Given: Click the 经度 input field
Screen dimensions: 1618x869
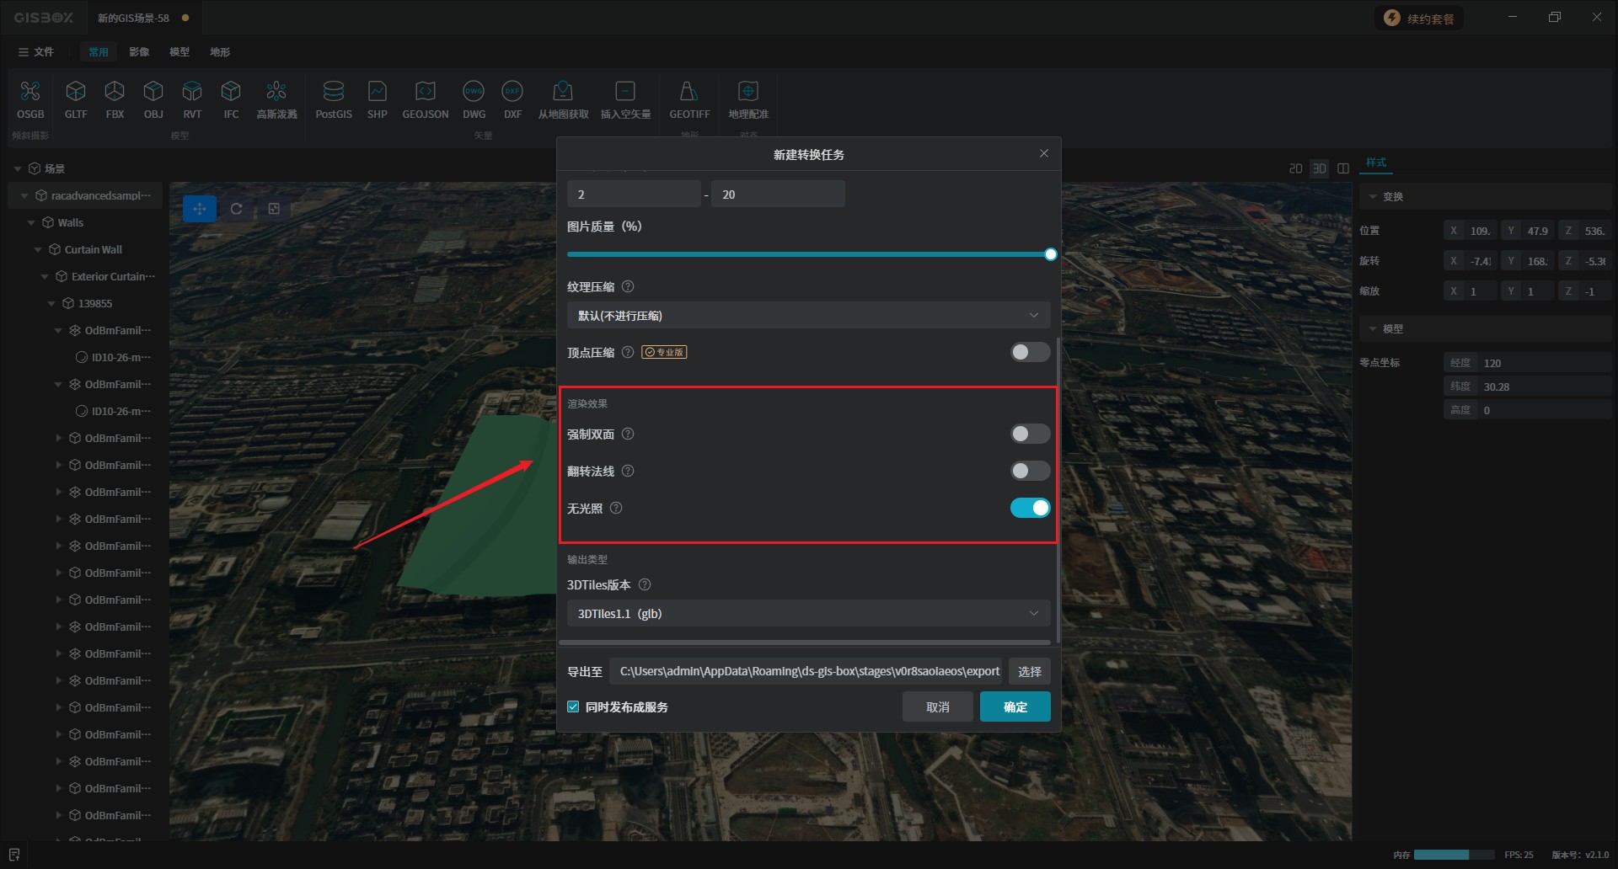Looking at the screenshot, I should point(1542,363).
